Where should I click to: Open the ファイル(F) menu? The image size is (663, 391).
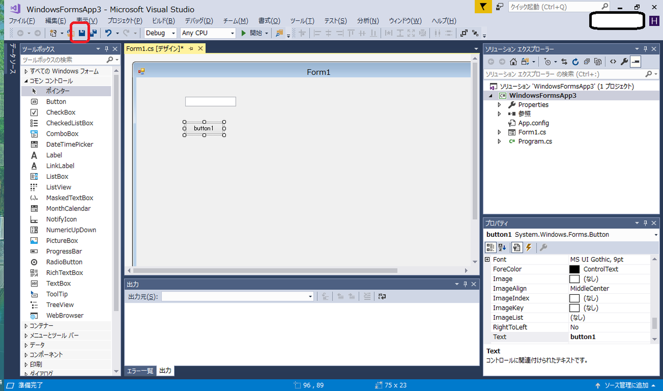point(23,21)
